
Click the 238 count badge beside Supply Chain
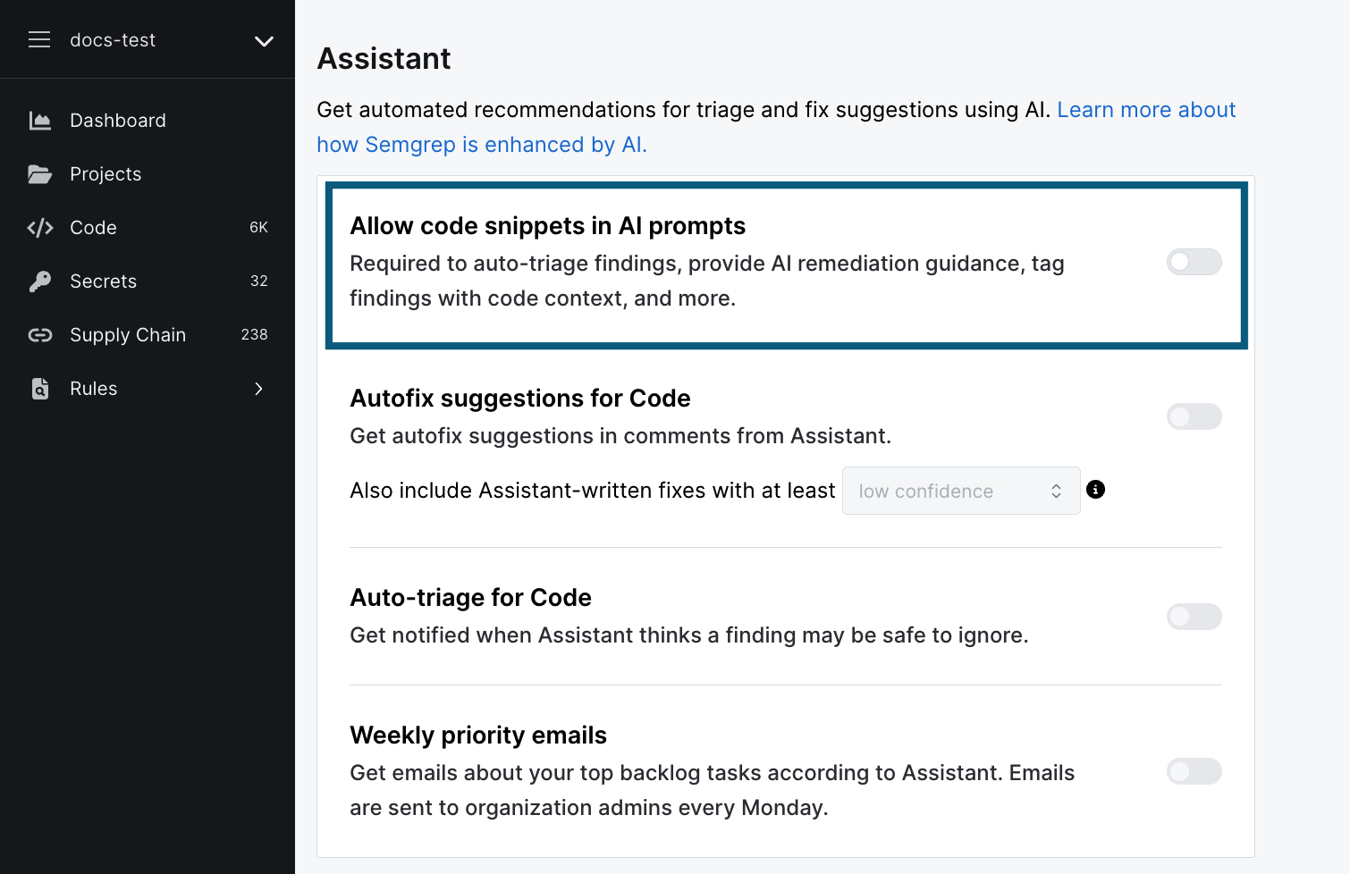click(254, 334)
